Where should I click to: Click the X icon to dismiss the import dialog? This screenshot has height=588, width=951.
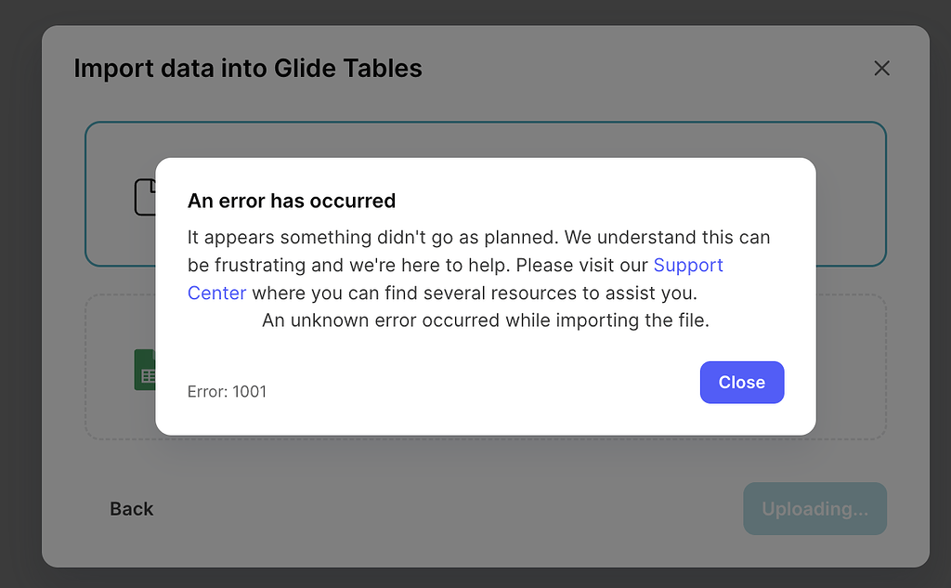[881, 68]
